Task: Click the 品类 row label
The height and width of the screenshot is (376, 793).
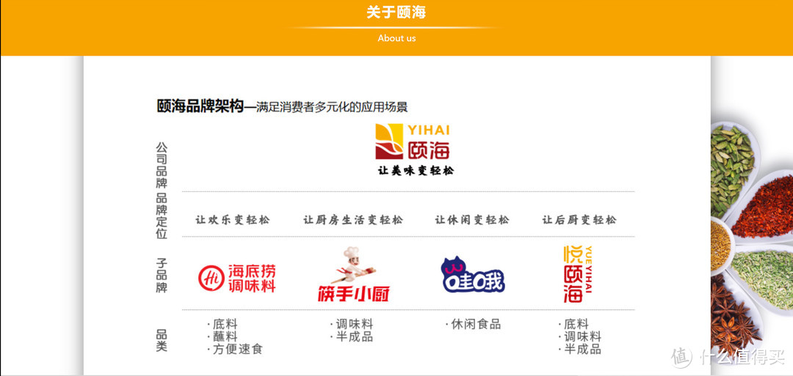Action: [162, 341]
